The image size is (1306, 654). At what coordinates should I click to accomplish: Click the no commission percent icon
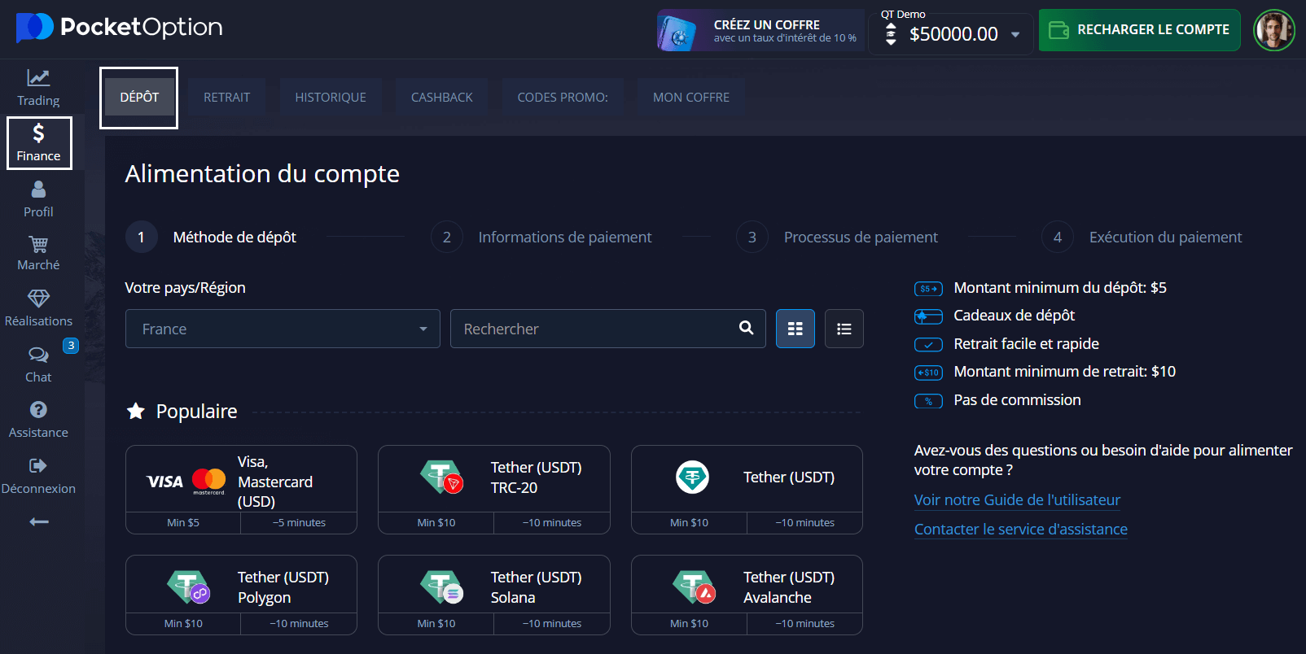(928, 401)
